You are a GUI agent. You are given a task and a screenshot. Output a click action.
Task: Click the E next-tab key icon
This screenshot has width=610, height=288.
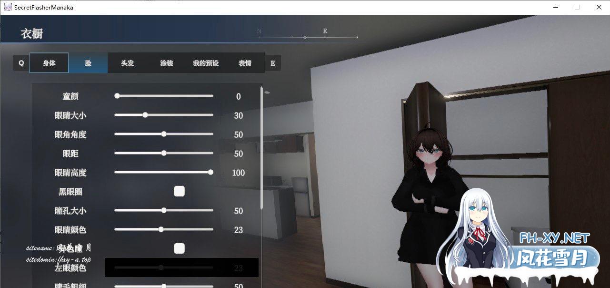pyautogui.click(x=272, y=63)
